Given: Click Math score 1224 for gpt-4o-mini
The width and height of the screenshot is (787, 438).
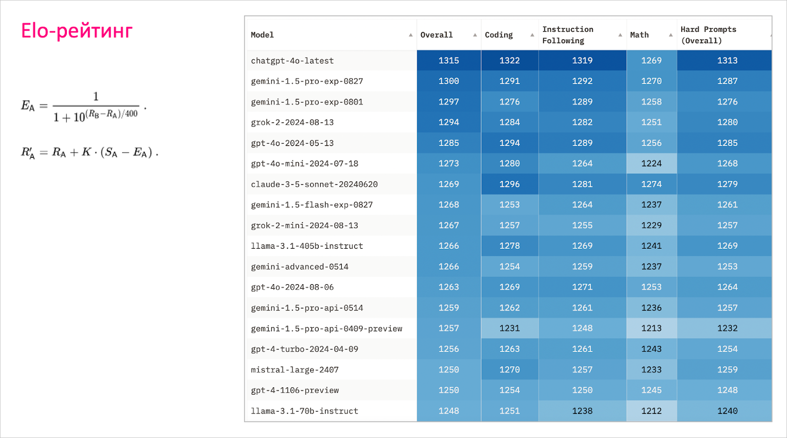Looking at the screenshot, I should 651,164.
